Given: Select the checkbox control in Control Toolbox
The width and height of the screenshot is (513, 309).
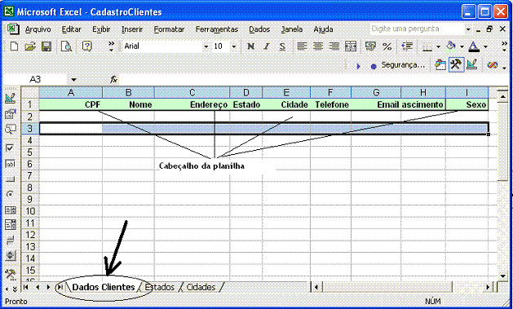Looking at the screenshot, I should click(10, 148).
